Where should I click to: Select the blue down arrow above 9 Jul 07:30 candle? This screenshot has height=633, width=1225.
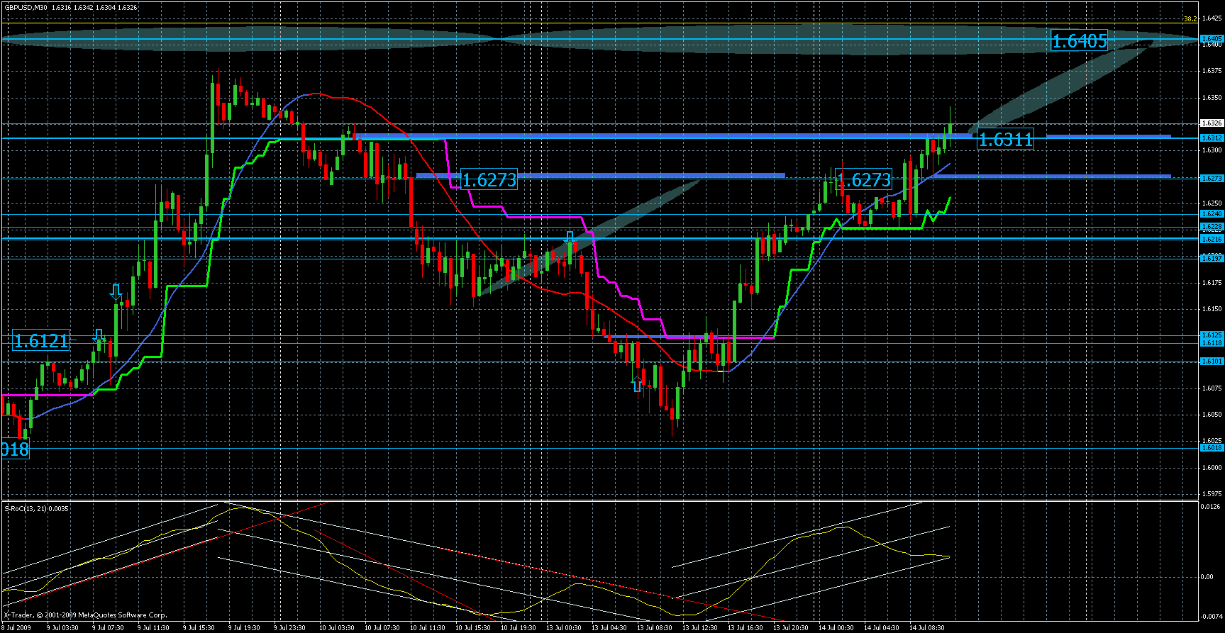coord(117,292)
